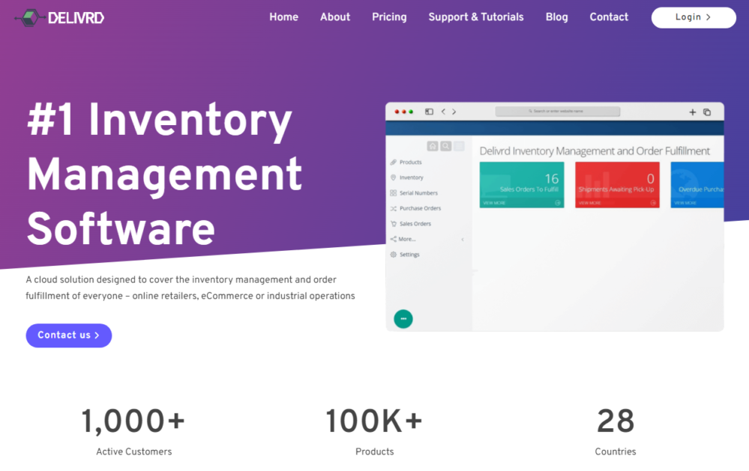Click the browser back arrow in mockup
Viewport: 749px width, 471px height.
tap(443, 112)
